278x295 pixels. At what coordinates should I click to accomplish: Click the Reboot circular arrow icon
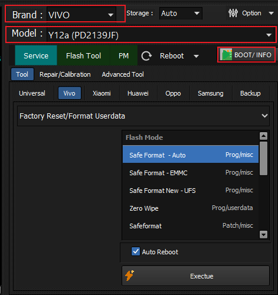tap(146, 56)
